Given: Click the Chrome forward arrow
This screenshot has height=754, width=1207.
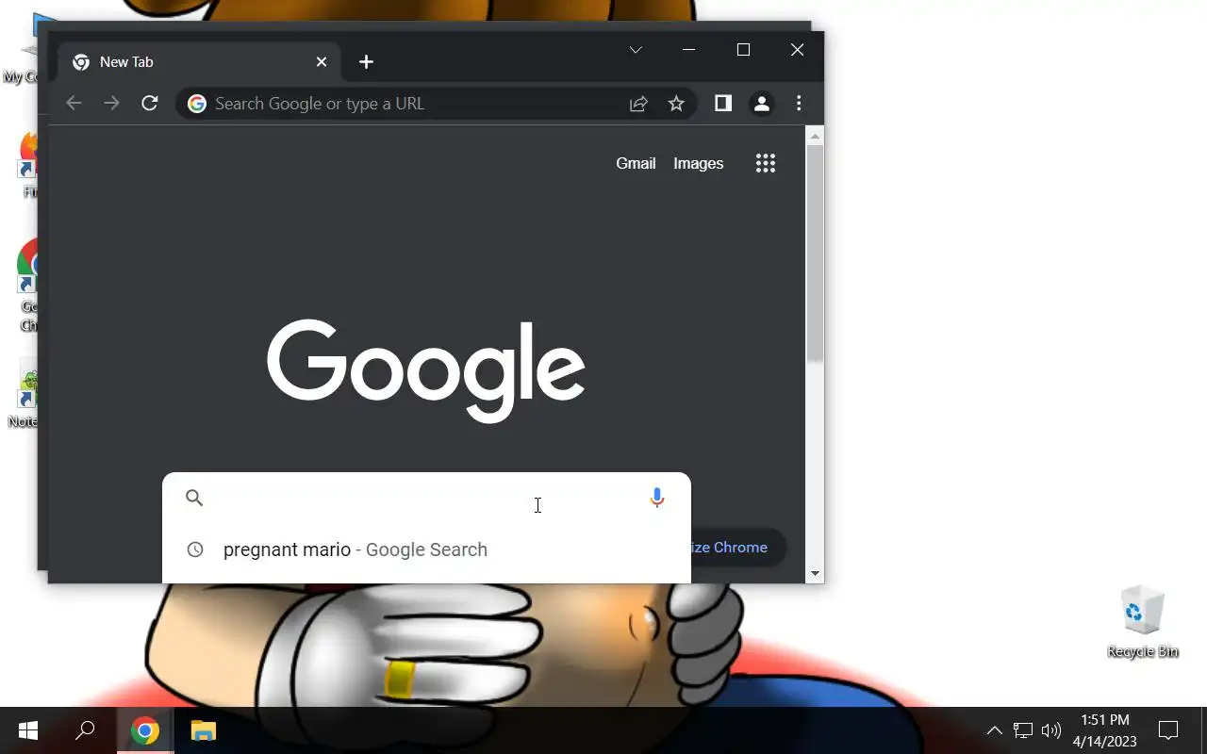Looking at the screenshot, I should [x=111, y=104].
